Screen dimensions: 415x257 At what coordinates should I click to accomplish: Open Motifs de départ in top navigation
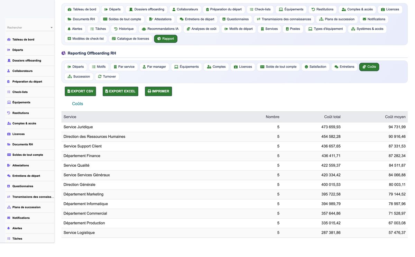pos(238,29)
